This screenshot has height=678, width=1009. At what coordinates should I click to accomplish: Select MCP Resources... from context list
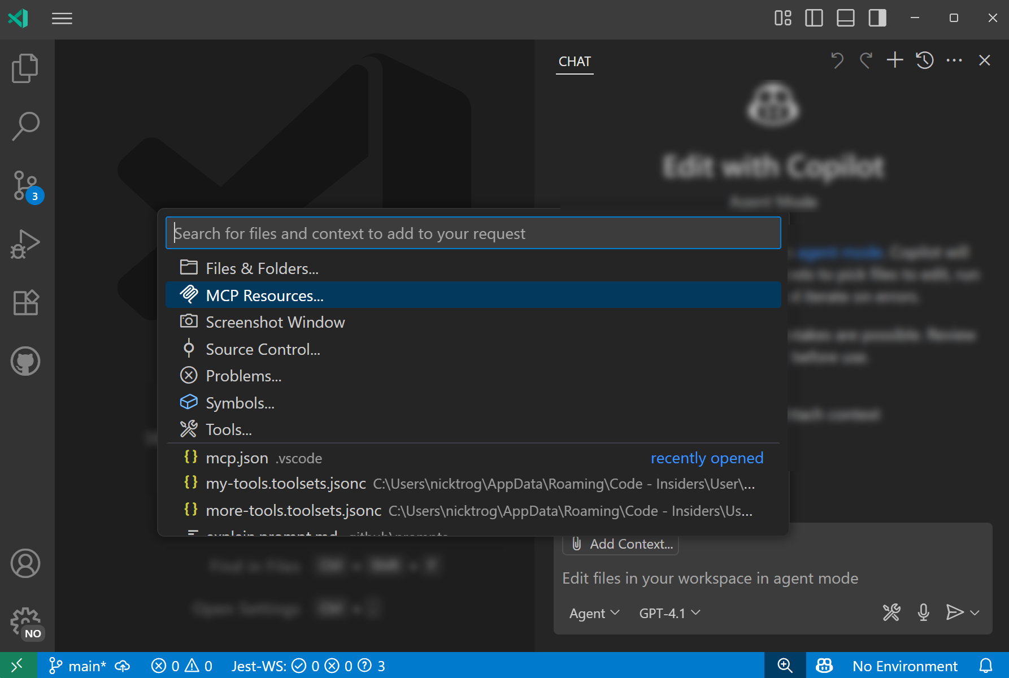click(x=264, y=295)
